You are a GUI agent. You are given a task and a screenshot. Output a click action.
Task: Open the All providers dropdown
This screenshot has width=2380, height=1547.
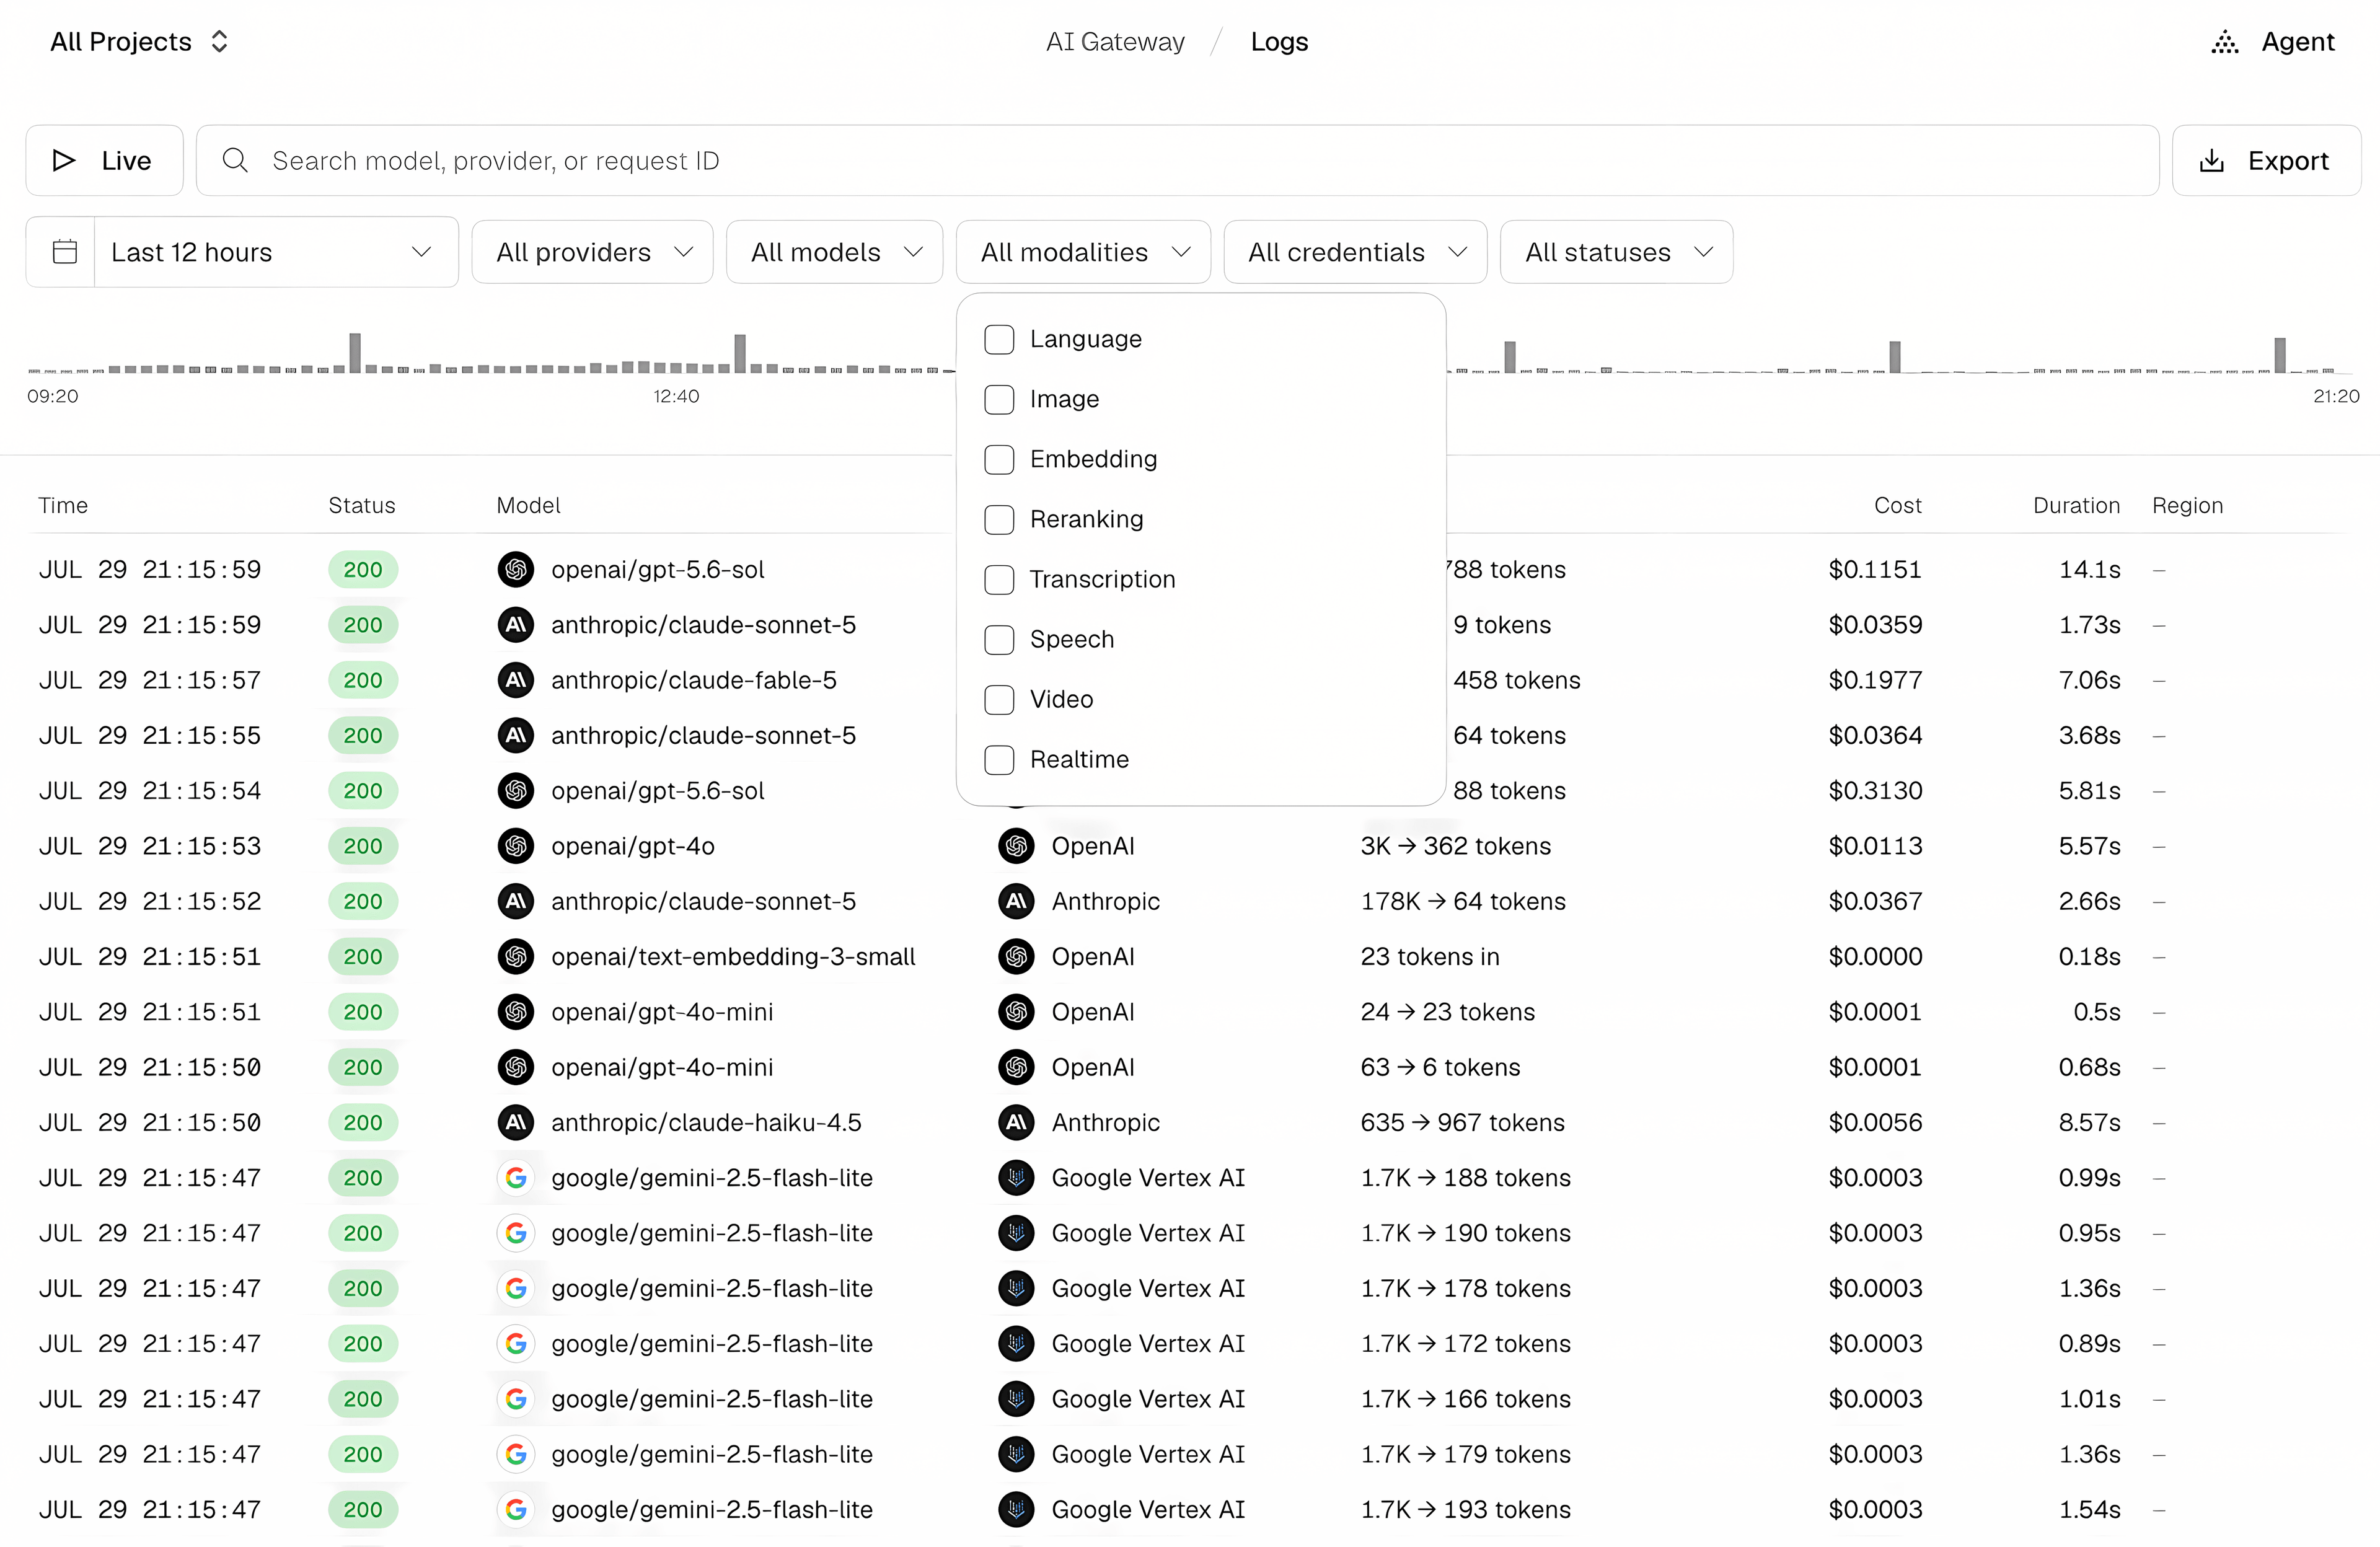(x=592, y=252)
